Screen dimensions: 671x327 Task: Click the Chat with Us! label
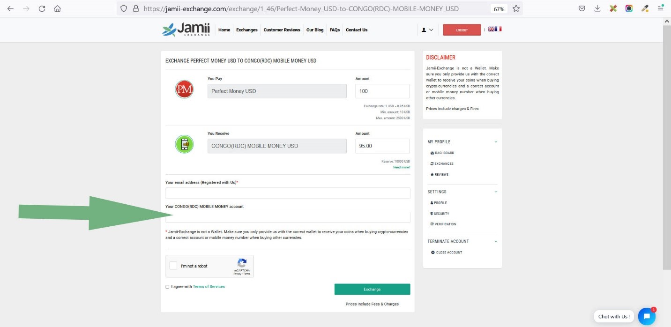[614, 316]
